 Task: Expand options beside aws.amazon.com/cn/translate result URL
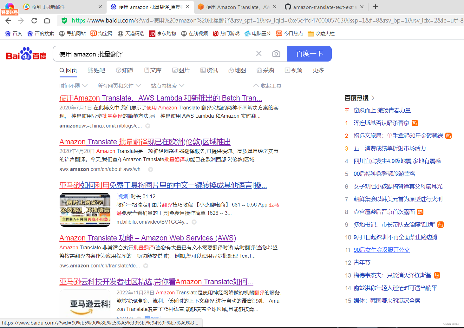pyautogui.click(x=146, y=266)
